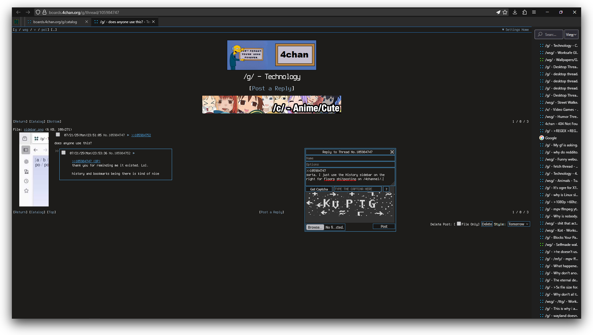Focus the Name field in reply form
Screen dimensions: 593x335
350,158
